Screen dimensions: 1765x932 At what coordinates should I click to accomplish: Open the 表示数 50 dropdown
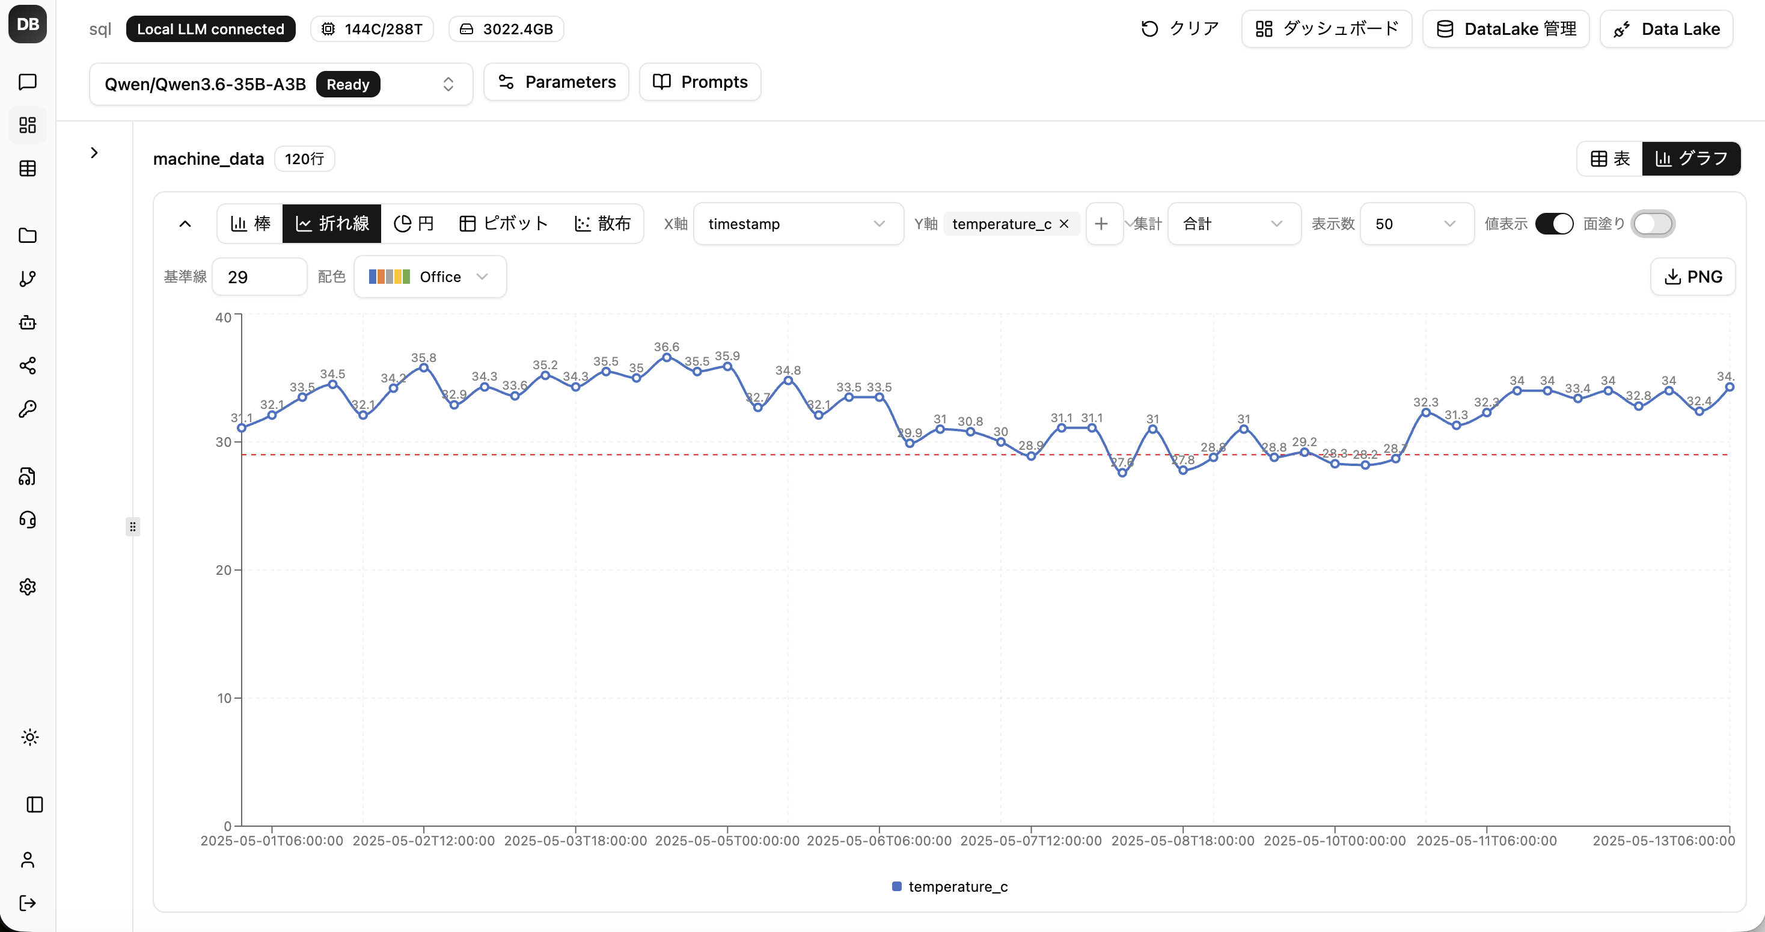(x=1416, y=224)
